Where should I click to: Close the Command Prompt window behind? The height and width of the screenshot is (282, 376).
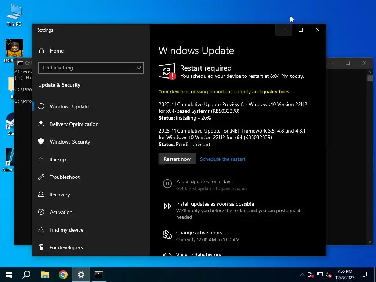click(x=365, y=63)
